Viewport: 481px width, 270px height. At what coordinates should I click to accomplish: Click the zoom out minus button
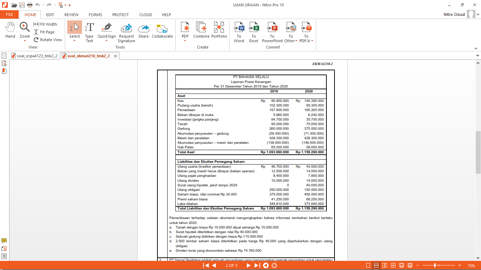tap(418, 265)
